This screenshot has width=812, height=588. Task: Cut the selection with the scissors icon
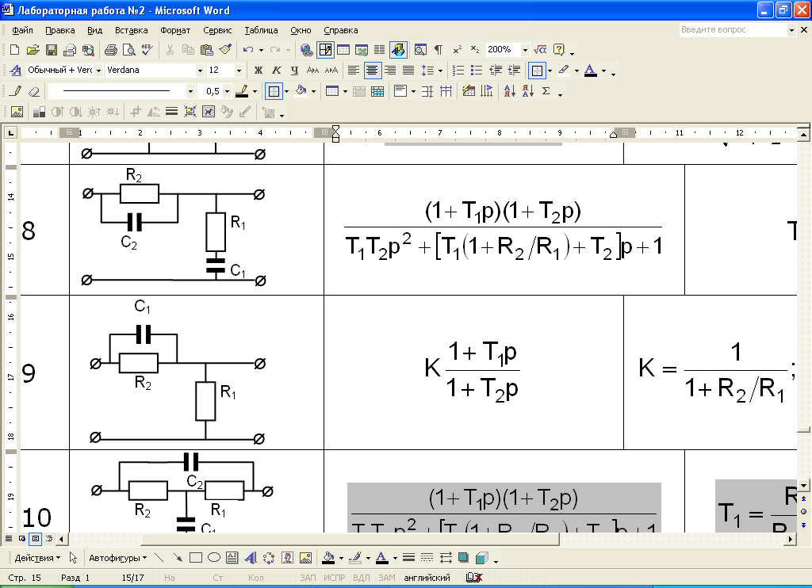coord(170,50)
